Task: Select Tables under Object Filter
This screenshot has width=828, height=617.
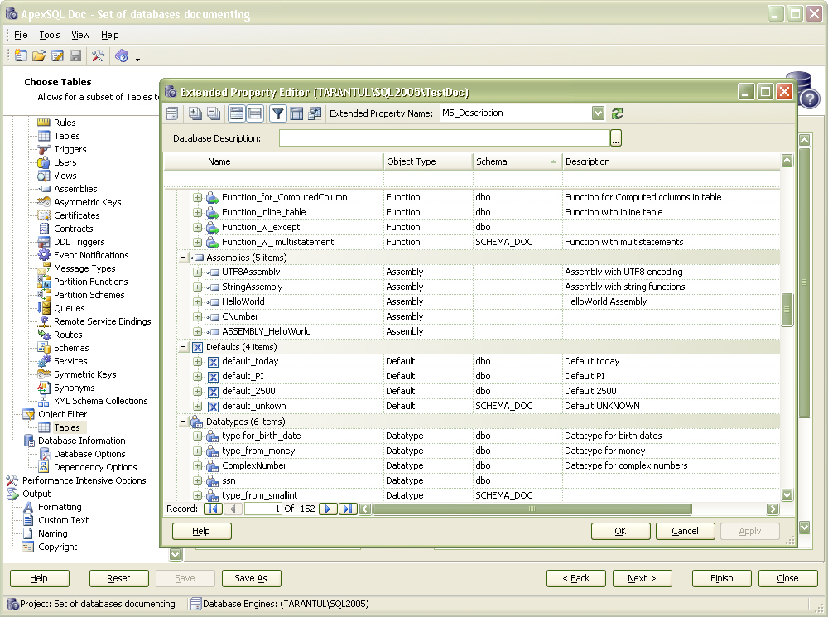Action: click(x=67, y=427)
